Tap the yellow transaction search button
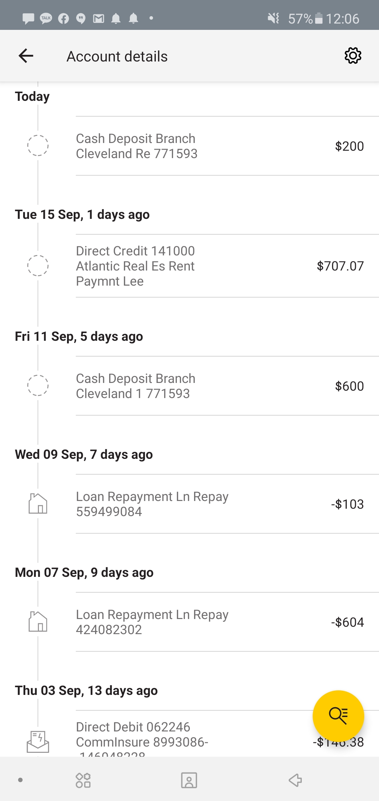The image size is (379, 801). [338, 716]
